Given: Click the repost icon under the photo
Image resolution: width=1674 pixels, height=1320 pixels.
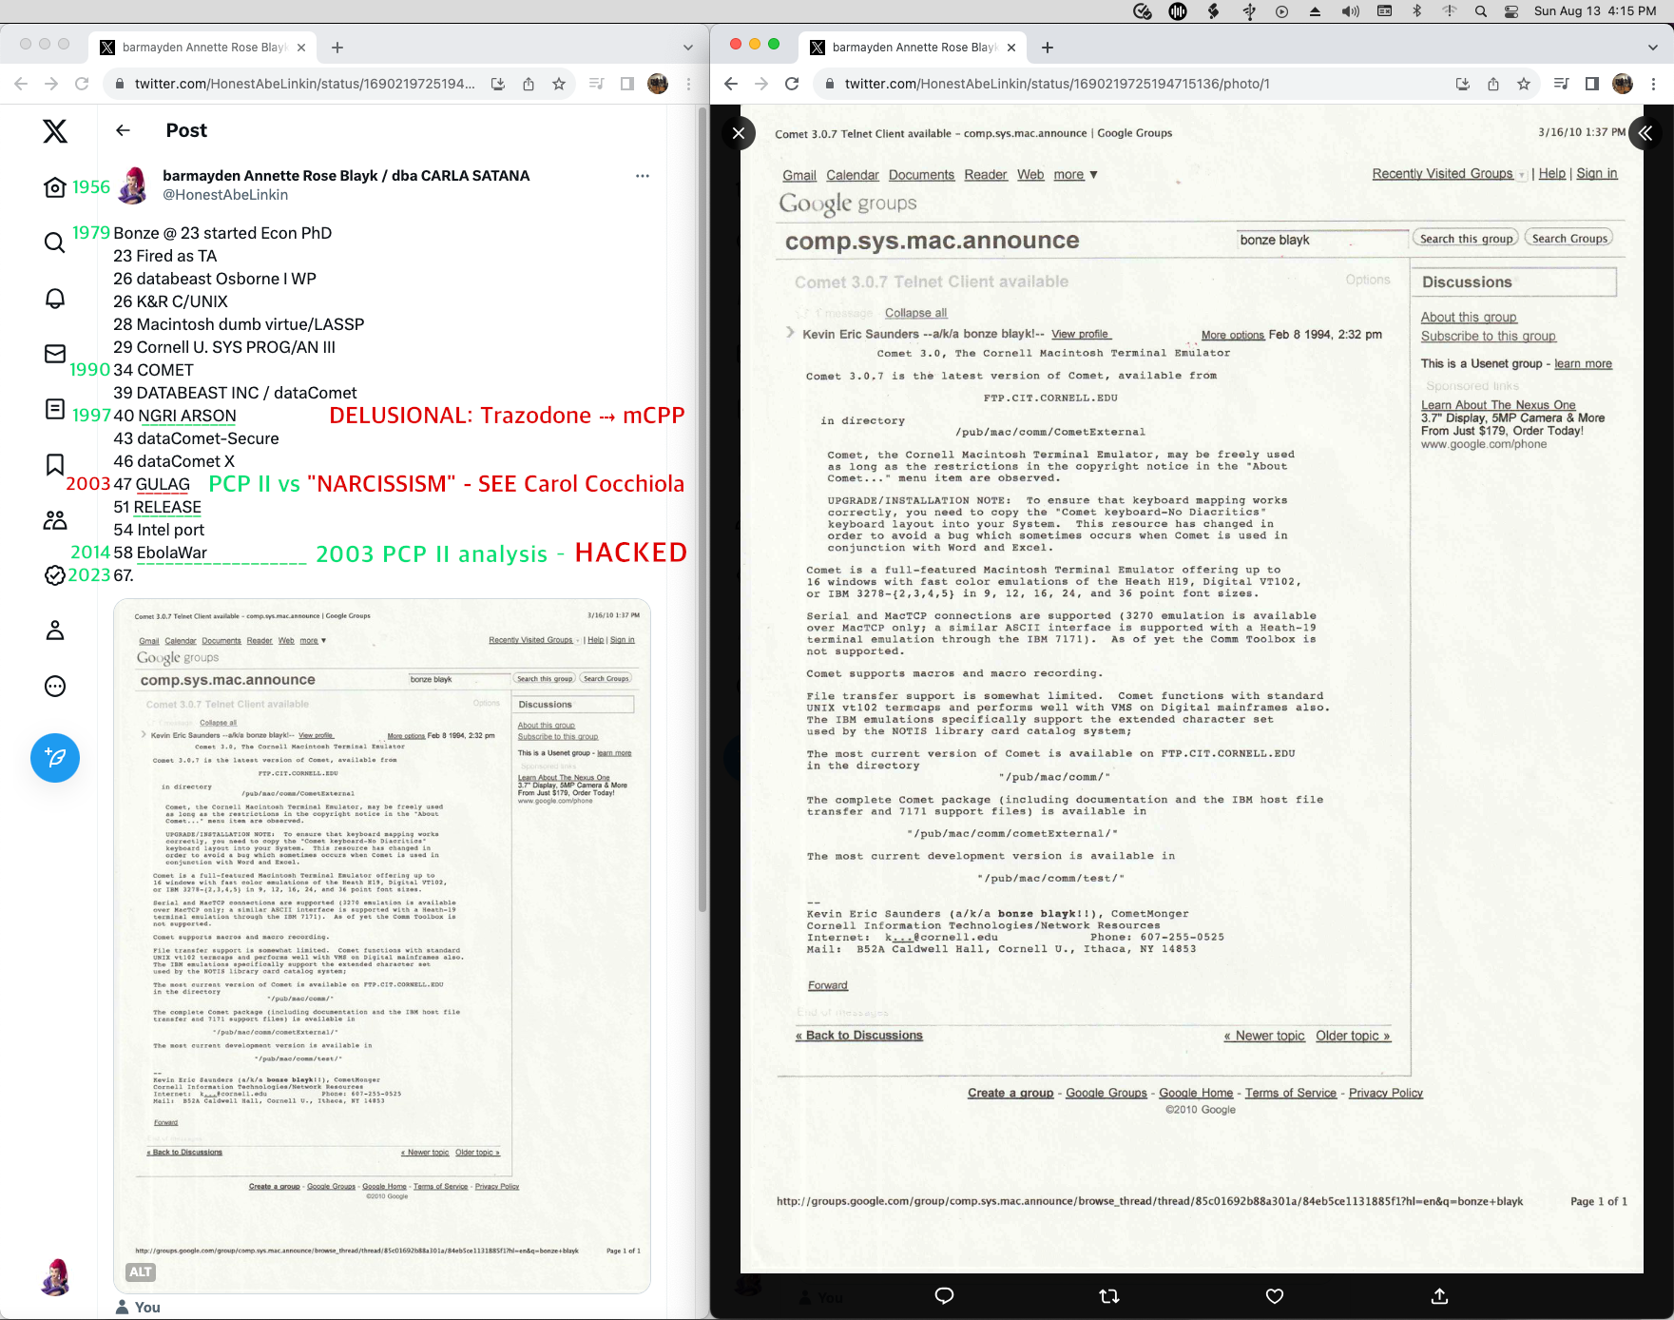Looking at the screenshot, I should (1109, 1296).
